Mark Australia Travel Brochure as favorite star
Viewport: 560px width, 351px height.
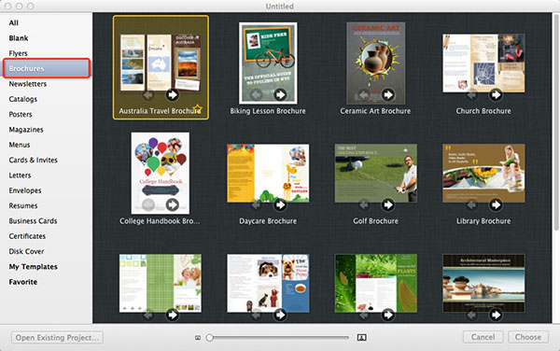click(x=198, y=108)
